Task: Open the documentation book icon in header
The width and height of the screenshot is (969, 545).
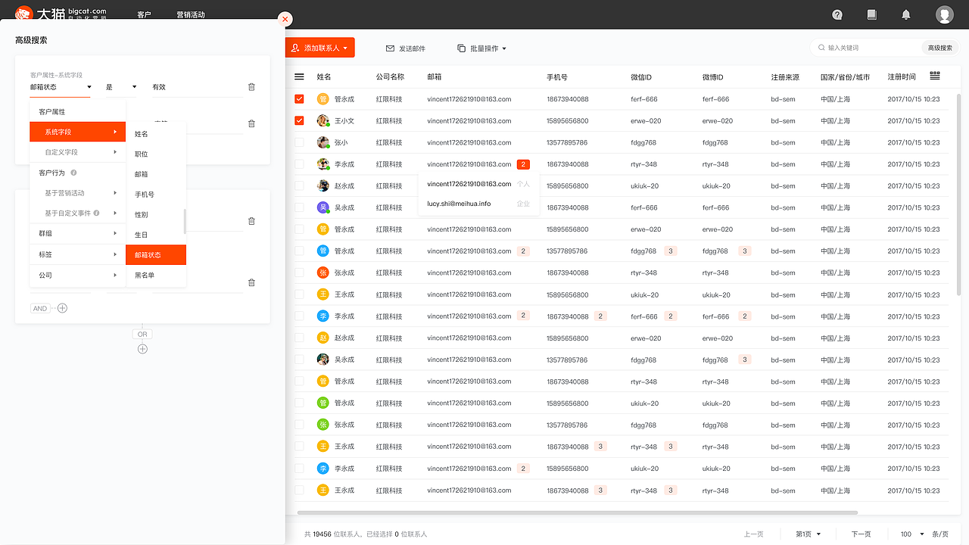Action: tap(871, 14)
